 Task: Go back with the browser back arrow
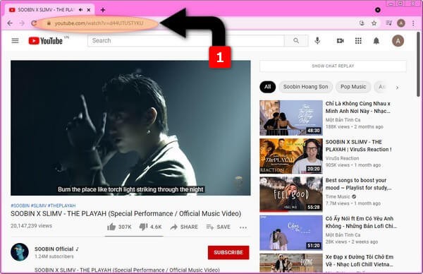(x=10, y=23)
